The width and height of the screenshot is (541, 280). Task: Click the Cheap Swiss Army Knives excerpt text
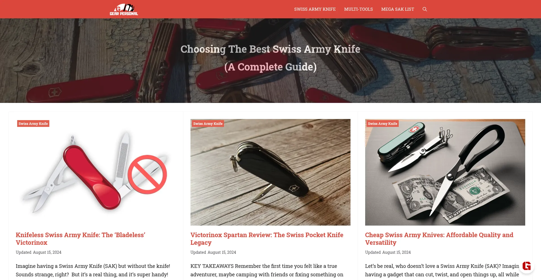click(442, 270)
